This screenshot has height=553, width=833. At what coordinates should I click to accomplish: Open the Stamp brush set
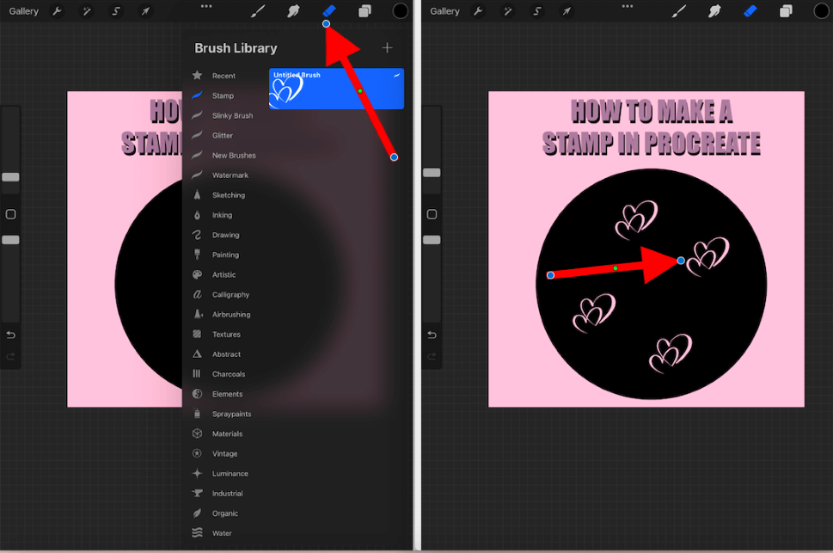223,95
